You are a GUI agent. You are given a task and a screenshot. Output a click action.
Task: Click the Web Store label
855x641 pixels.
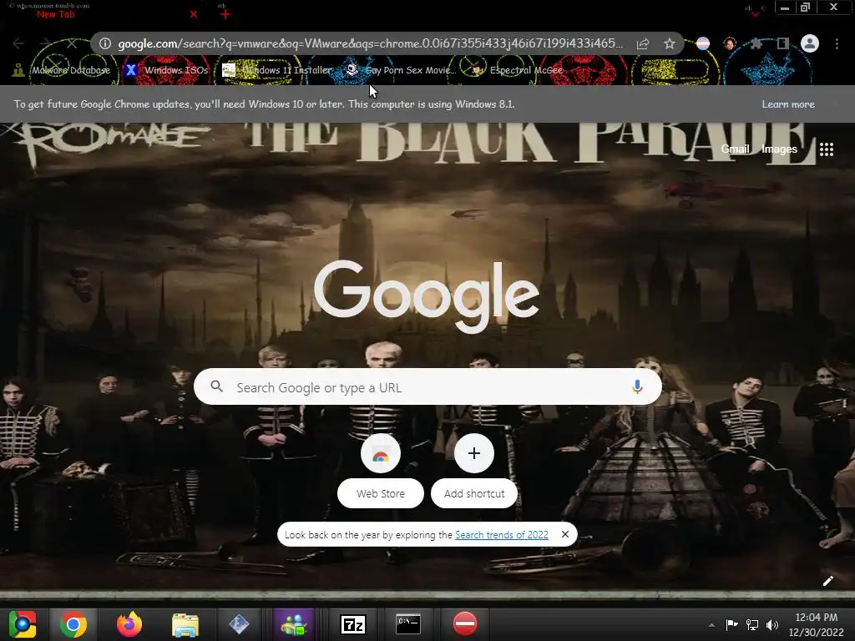coord(381,493)
